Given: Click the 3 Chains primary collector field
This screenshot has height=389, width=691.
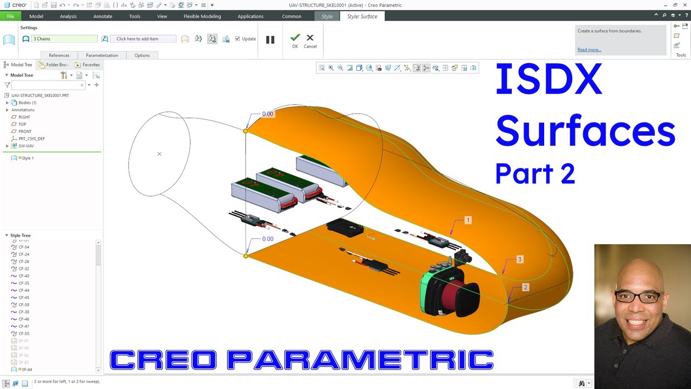Looking at the screenshot, I should (64, 39).
